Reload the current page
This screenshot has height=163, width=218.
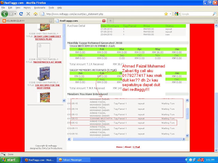point(21,14)
